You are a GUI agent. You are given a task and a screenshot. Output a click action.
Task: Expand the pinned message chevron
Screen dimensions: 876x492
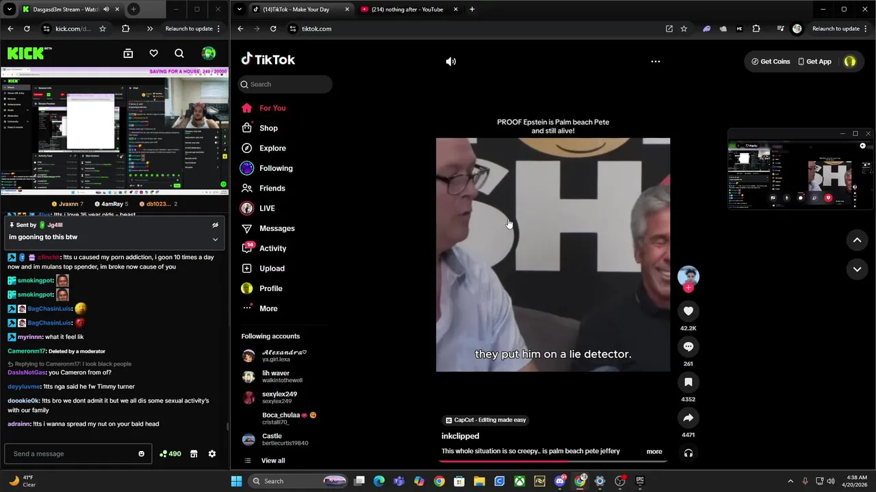(215, 239)
